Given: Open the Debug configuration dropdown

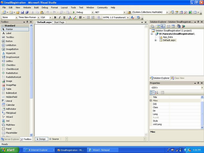Looking at the screenshot, I should pyautogui.click(x=92, y=12).
